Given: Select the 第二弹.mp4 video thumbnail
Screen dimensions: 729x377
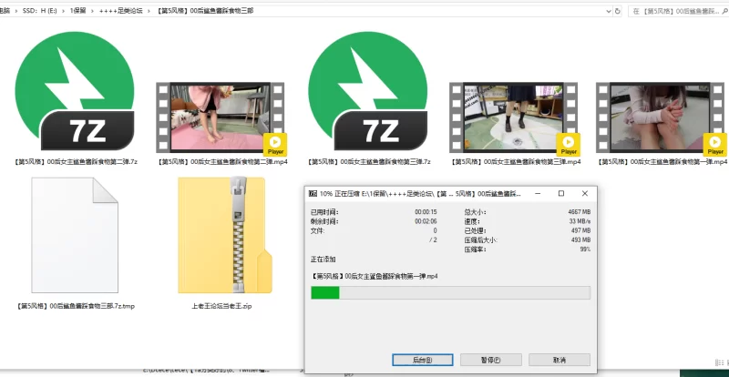Looking at the screenshot, I should pyautogui.click(x=221, y=117).
